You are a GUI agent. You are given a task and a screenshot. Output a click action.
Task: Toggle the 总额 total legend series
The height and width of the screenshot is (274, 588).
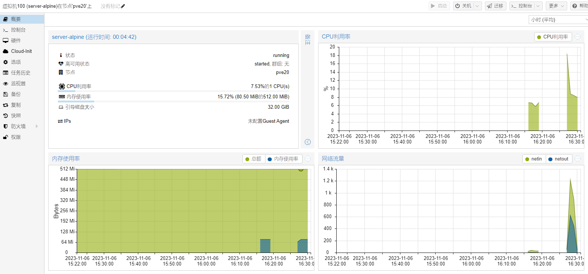254,159
